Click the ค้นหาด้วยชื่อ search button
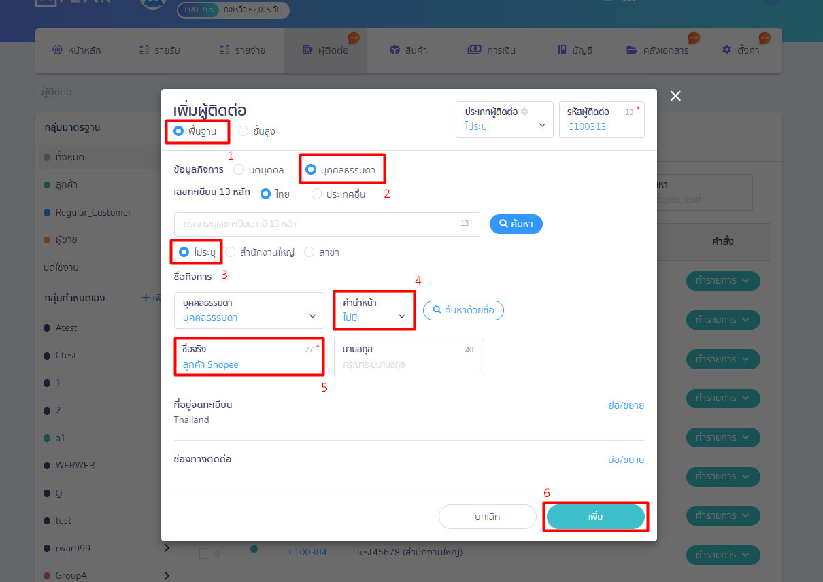823x582 pixels. tap(464, 310)
